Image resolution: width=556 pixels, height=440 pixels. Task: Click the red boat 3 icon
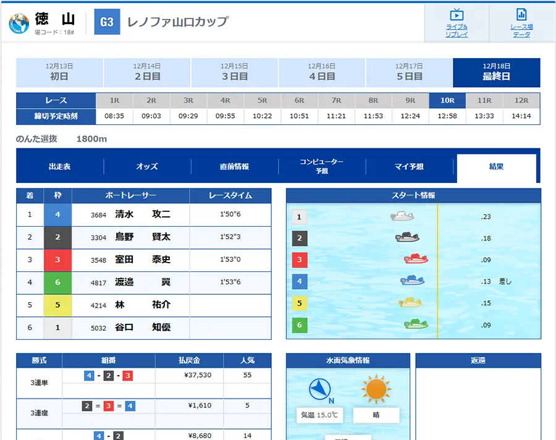coord(416,259)
